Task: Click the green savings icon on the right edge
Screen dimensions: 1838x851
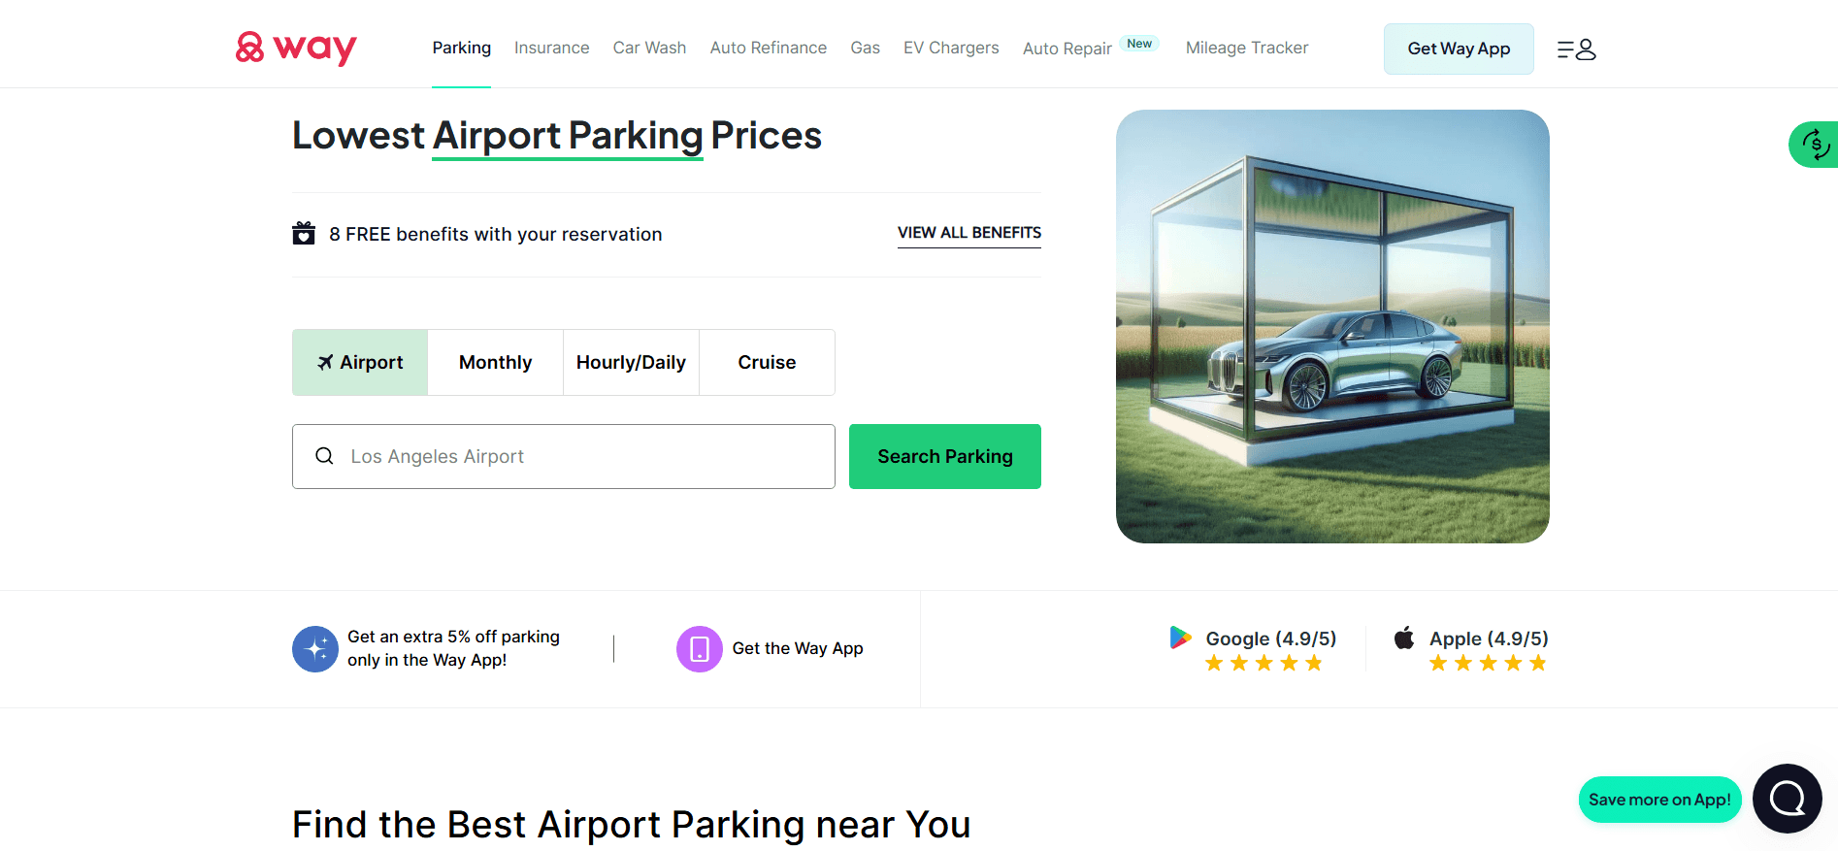Action: (1817, 144)
